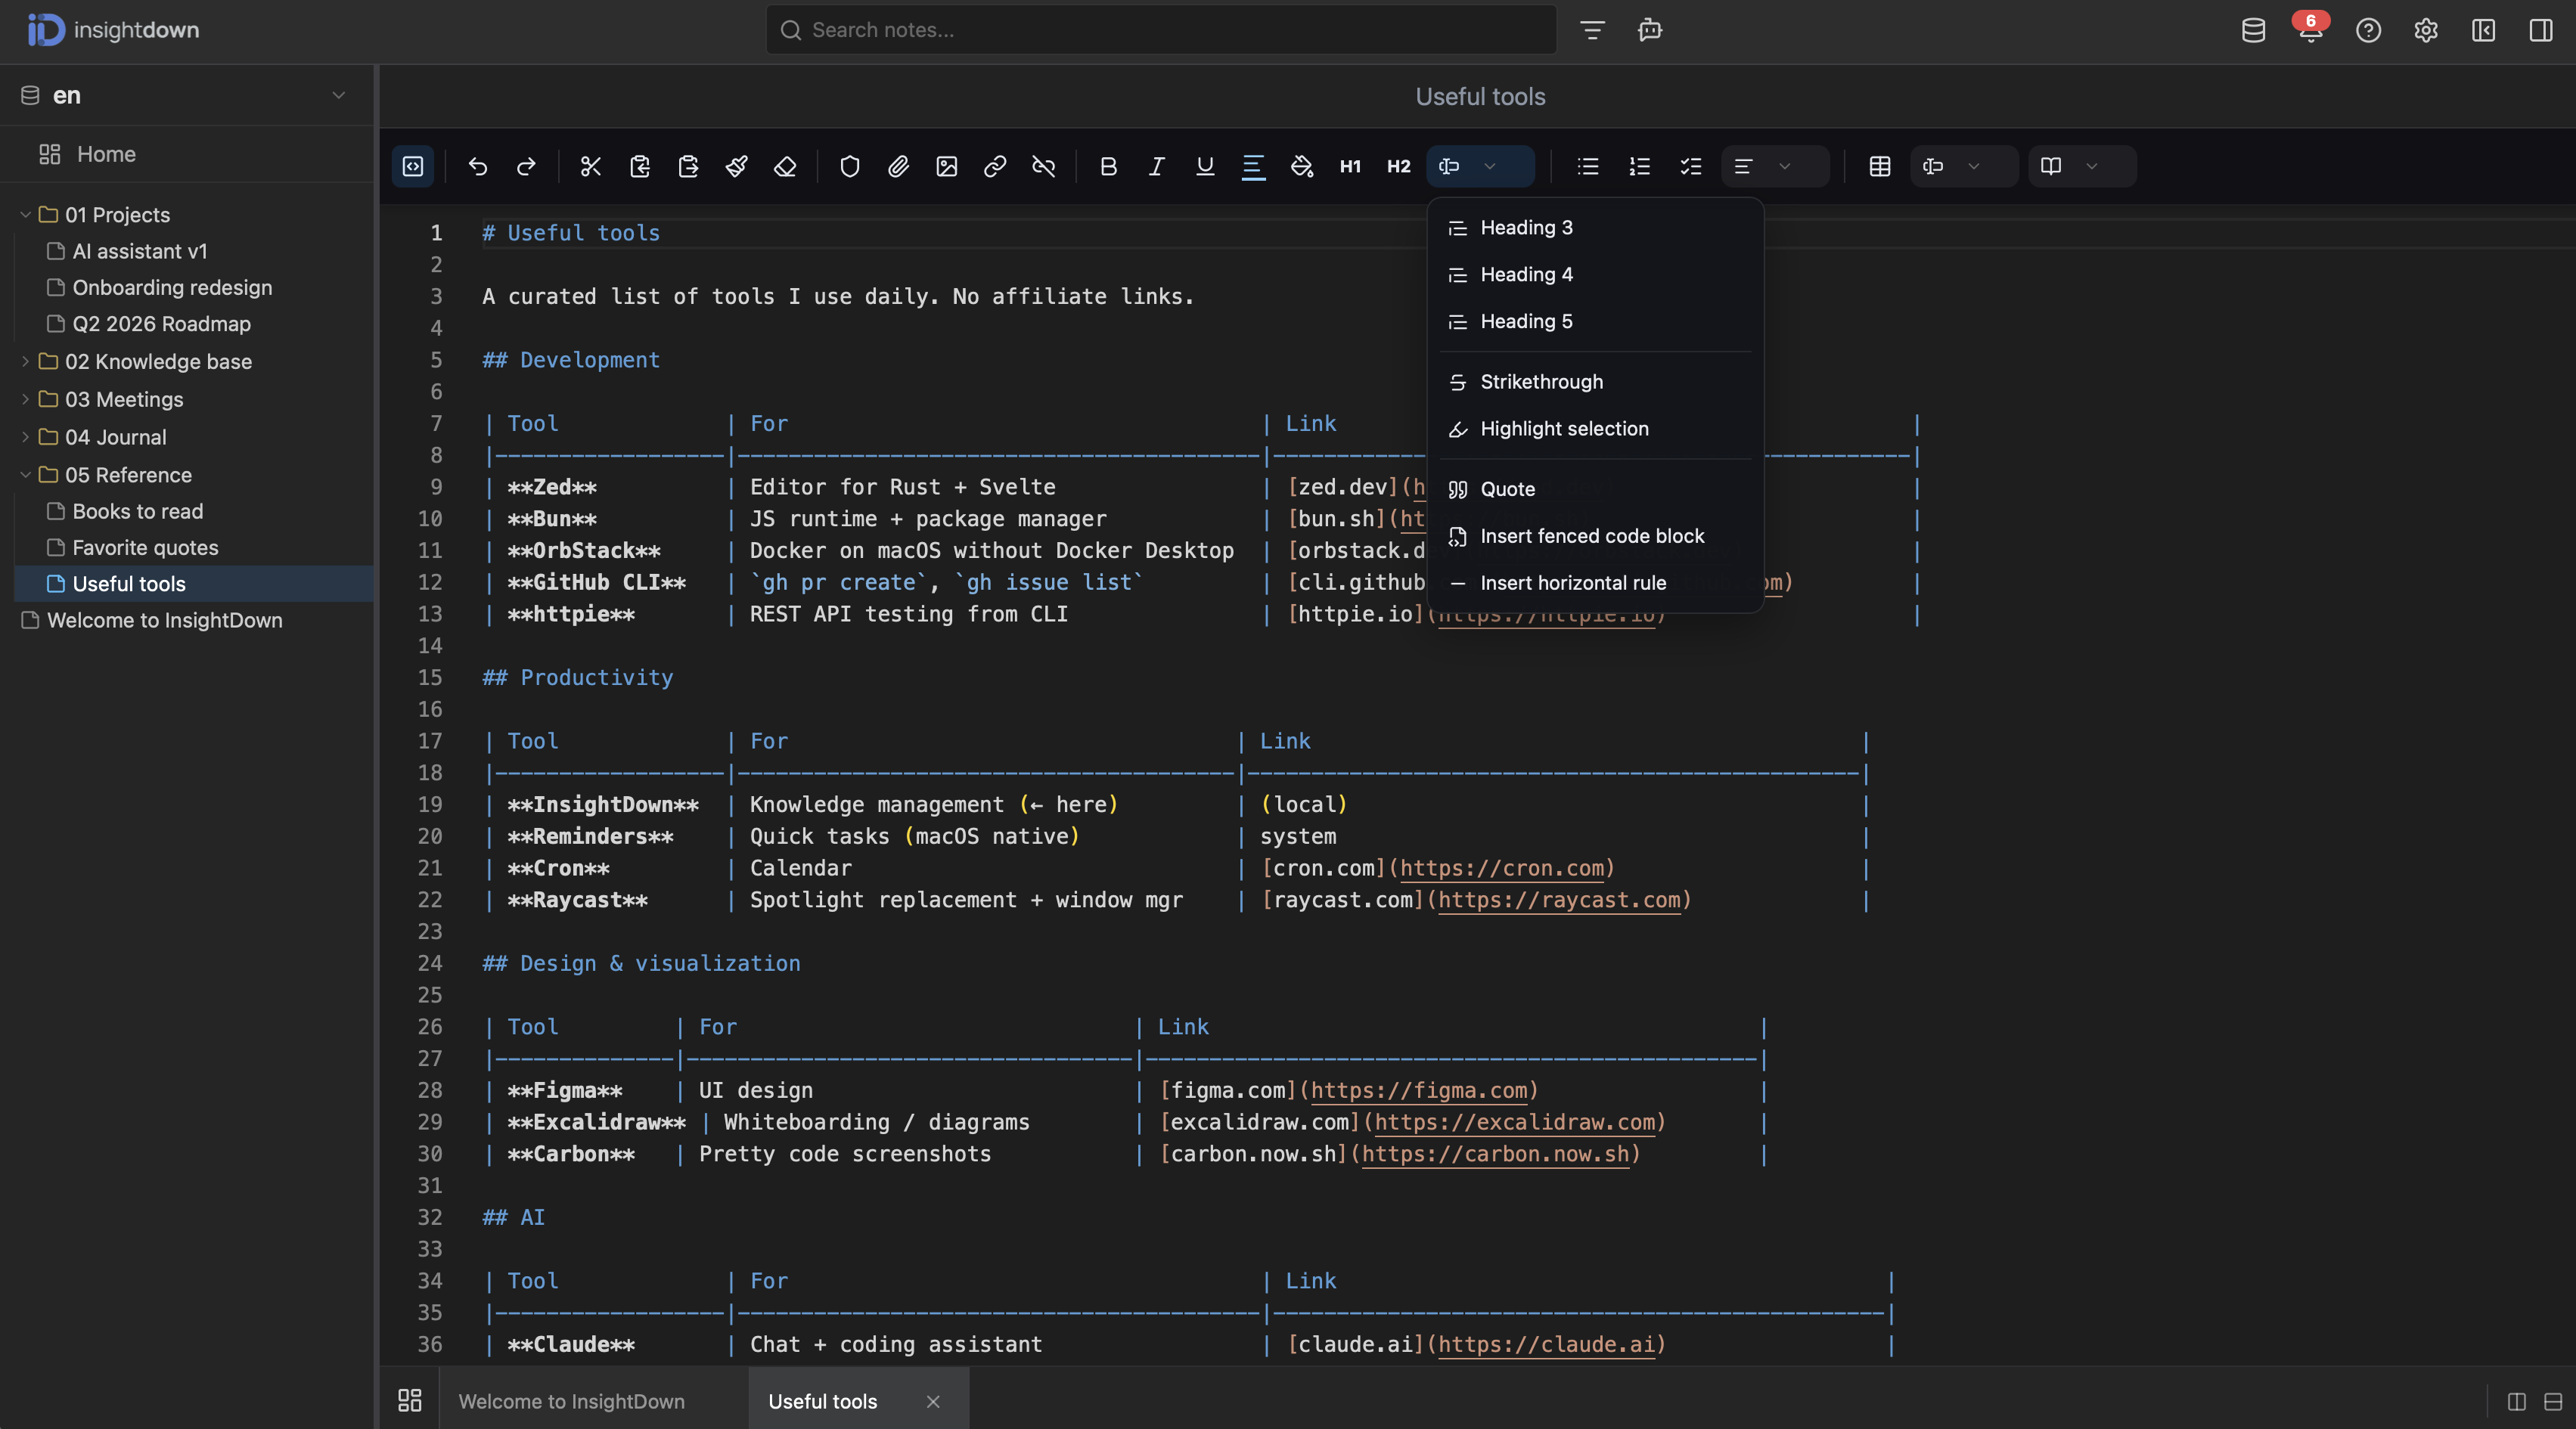Open the database icon in the top bar
The height and width of the screenshot is (1429, 2576).
point(2253,30)
